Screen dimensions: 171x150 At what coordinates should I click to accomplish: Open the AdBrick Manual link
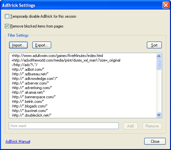(x=18, y=141)
